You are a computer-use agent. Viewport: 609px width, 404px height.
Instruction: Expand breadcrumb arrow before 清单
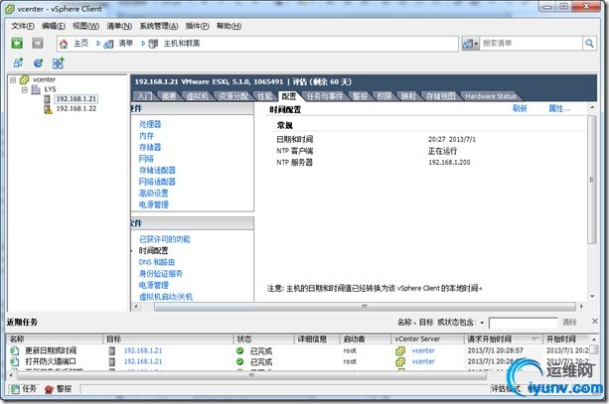98,44
